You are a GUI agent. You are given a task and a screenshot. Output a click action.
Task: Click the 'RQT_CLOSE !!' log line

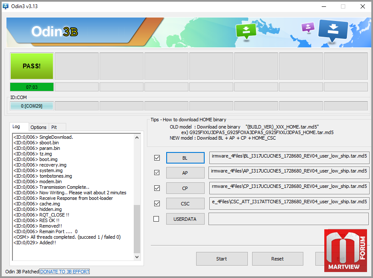click(41, 215)
